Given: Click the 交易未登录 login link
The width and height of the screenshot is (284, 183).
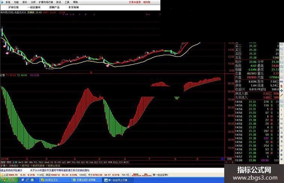Looking at the screenshot, I should (135, 2).
